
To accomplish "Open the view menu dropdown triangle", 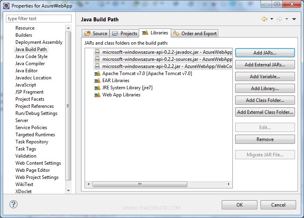I will 294,19.
